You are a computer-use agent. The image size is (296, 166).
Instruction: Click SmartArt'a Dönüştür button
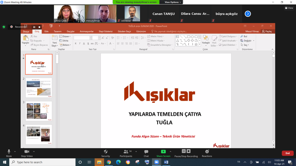160,45
